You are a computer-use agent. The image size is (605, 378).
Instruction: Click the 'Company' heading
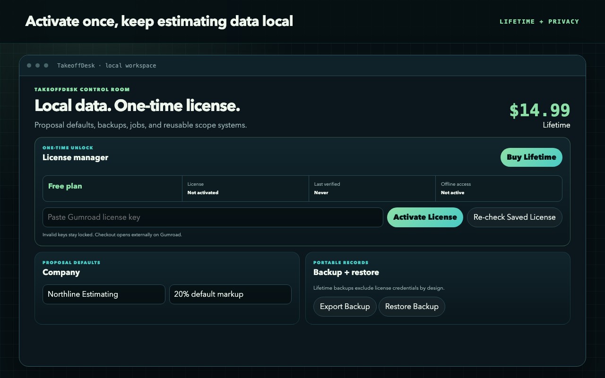[61, 273]
